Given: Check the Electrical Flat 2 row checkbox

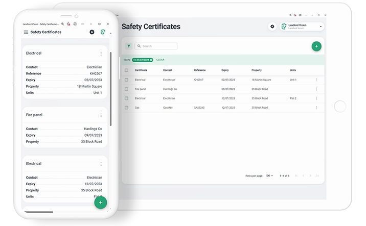Looking at the screenshot, I should tap(126, 98).
